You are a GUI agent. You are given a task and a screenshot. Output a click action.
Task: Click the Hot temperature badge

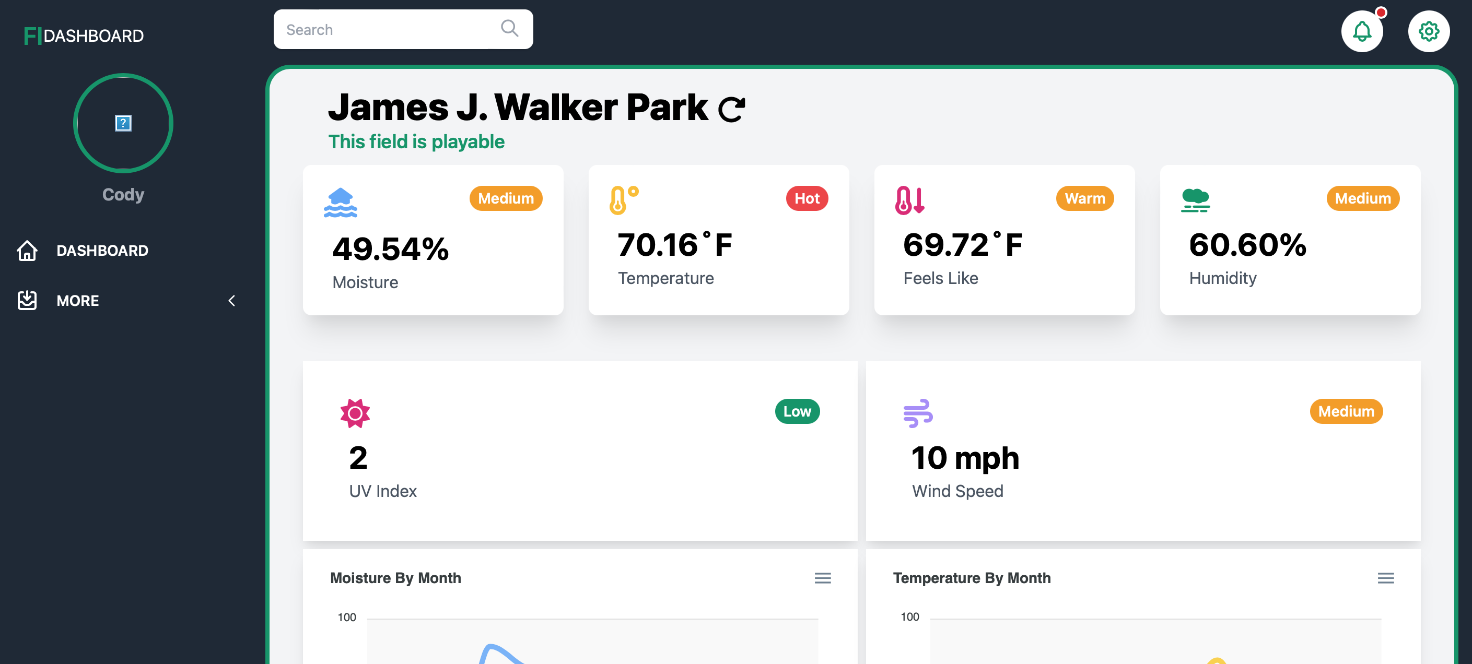pos(807,198)
